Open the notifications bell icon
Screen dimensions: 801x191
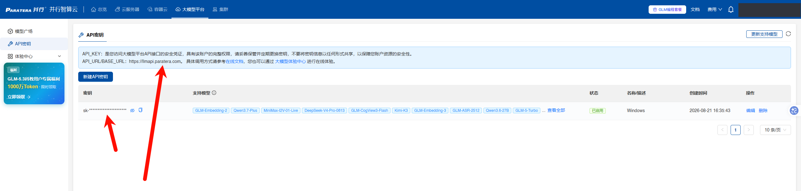(x=731, y=9)
